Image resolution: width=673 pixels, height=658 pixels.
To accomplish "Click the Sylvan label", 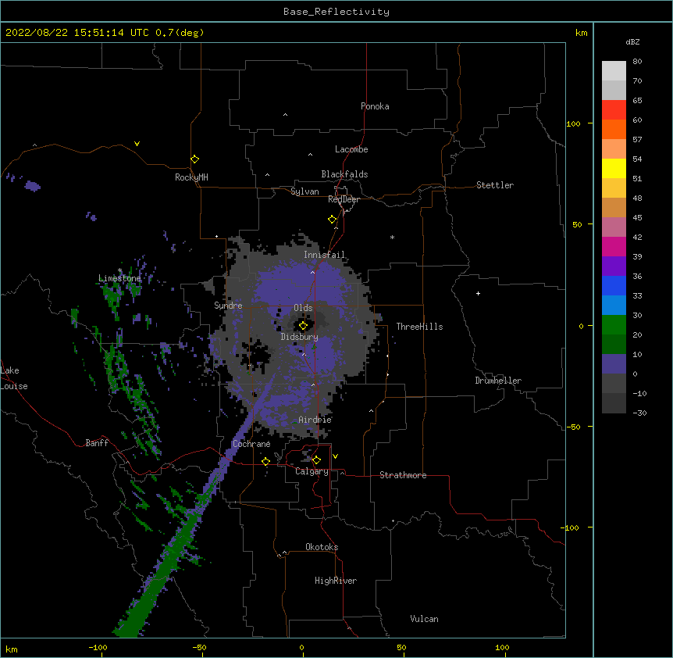I will pyautogui.click(x=304, y=191).
